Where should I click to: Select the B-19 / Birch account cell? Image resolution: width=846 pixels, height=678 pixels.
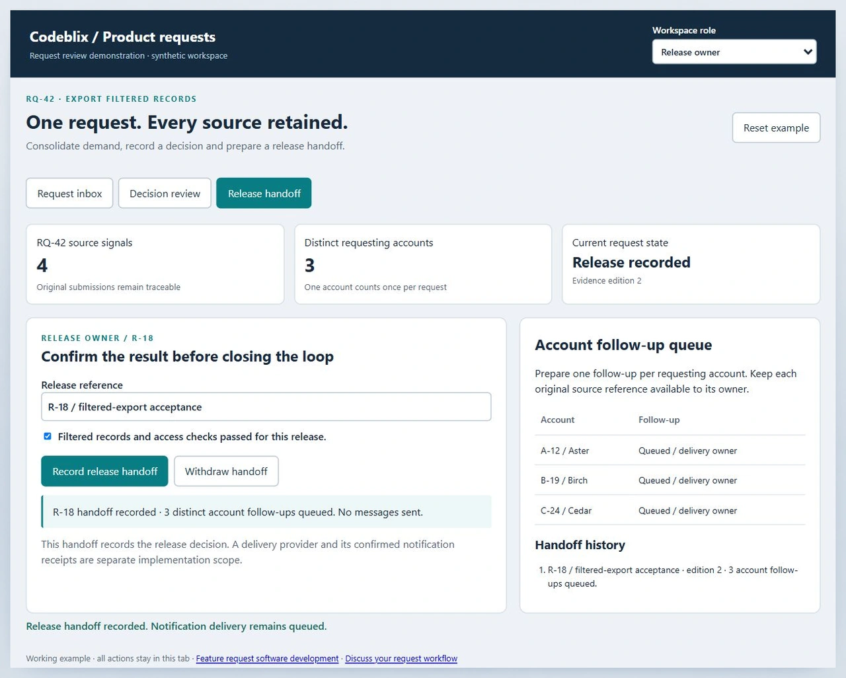564,480
